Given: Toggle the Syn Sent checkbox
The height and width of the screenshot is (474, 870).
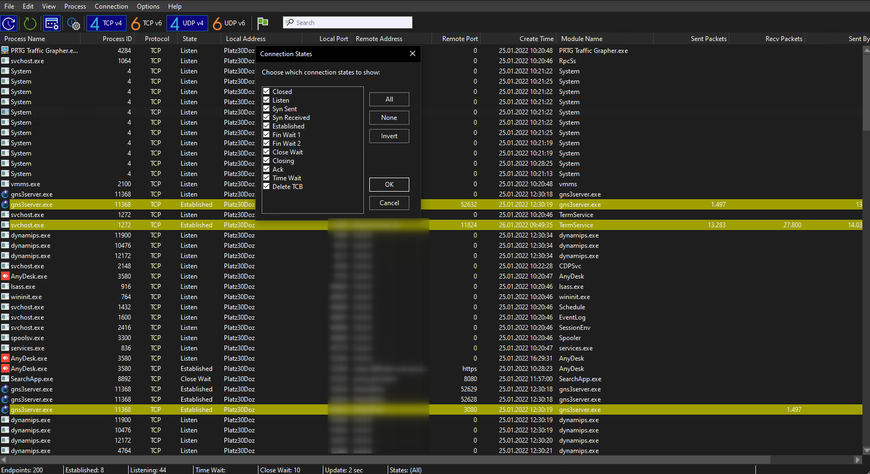Looking at the screenshot, I should [266, 109].
